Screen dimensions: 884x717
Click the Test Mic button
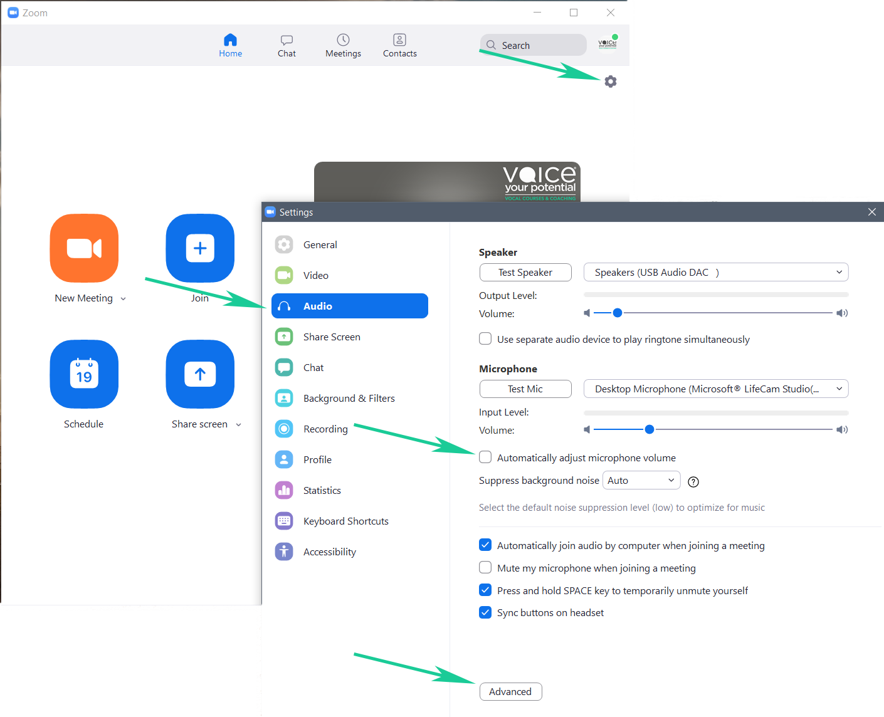point(525,389)
